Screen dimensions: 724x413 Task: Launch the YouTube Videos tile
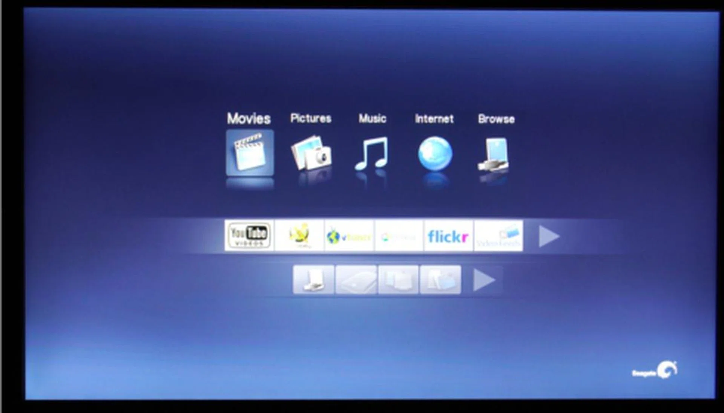click(x=249, y=236)
